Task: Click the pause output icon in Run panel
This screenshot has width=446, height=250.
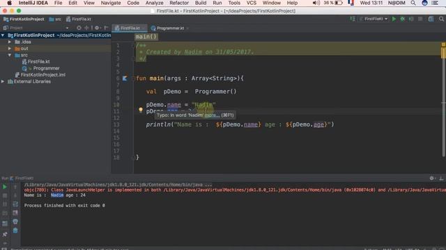Action: [x=5, y=204]
